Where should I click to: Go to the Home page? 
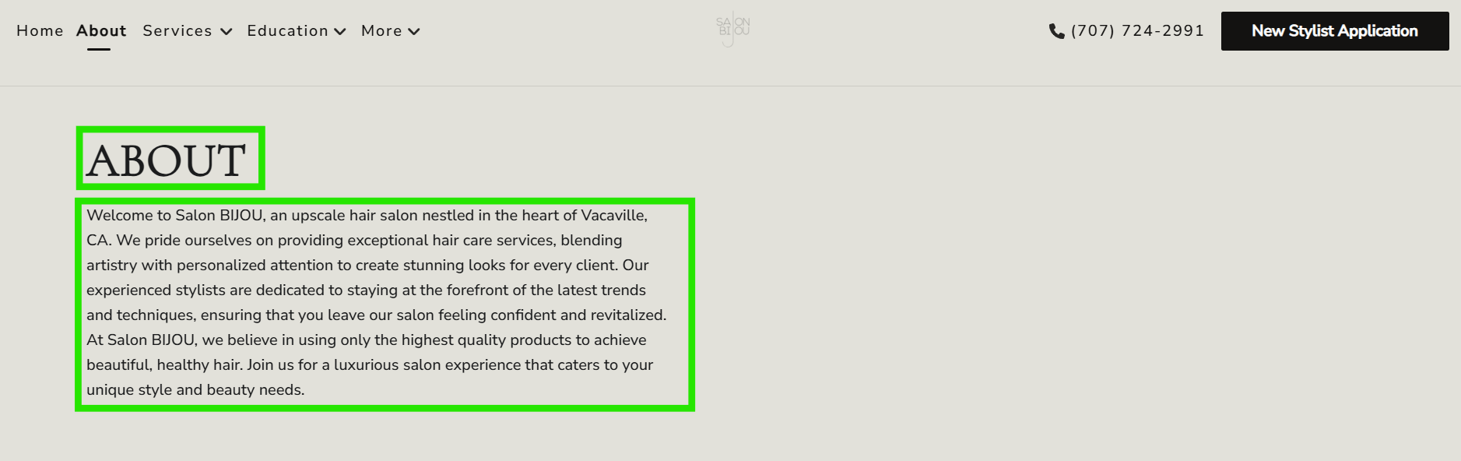coord(40,31)
